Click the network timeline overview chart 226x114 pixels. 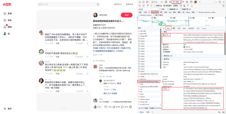click(182, 21)
